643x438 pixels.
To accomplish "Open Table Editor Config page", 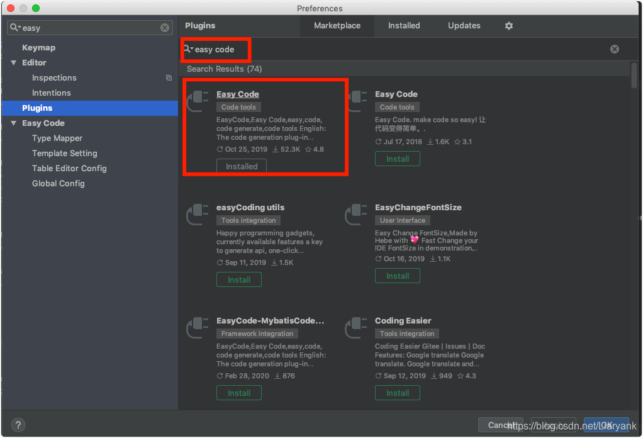I will 69,169.
